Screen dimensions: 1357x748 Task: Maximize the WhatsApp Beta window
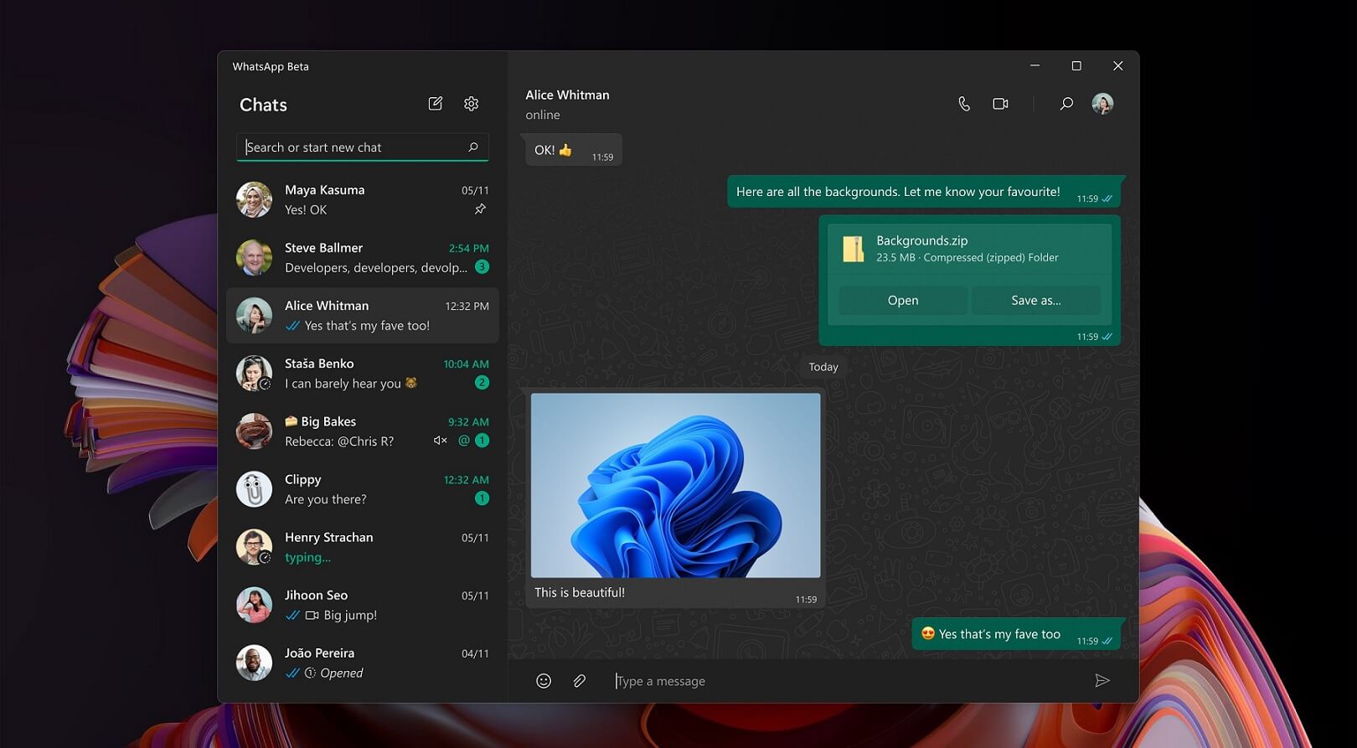coord(1076,66)
